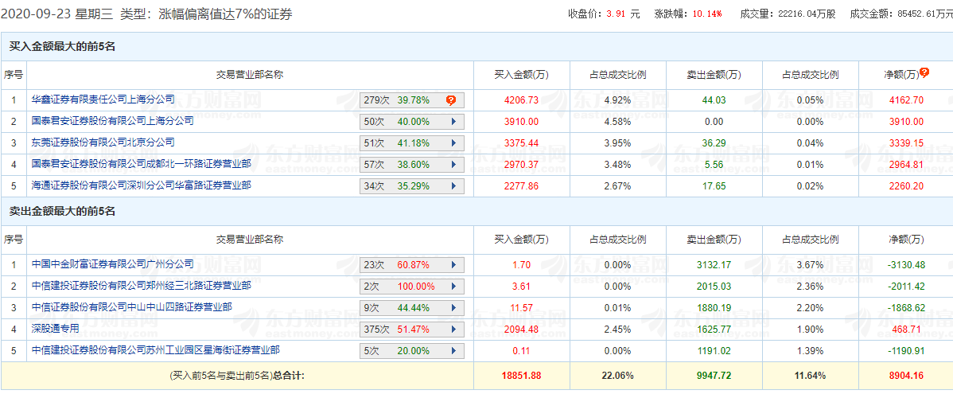Open 中国中金财富证券广州分公司 link
This screenshot has width=953, height=394.
click(x=112, y=264)
